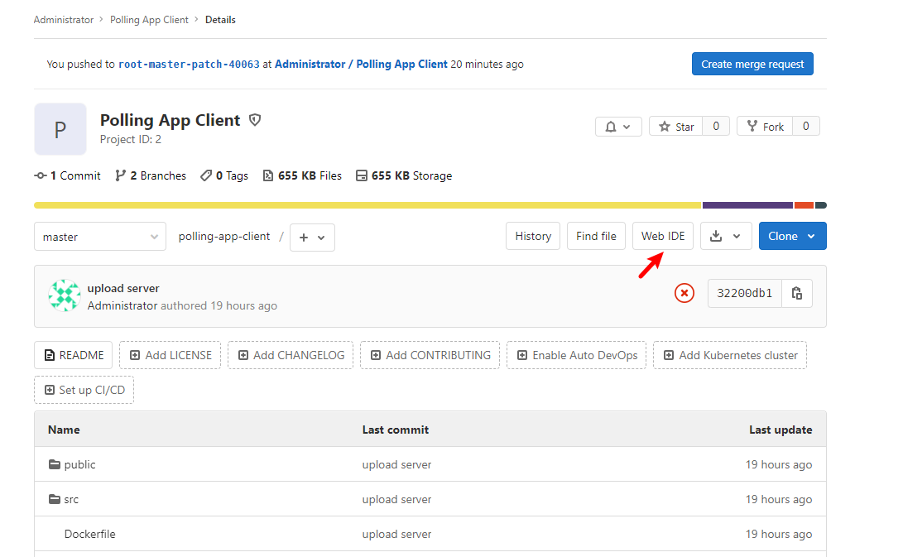Open the download source code dropdown
Image resolution: width=903 pixels, height=557 pixels.
(726, 236)
